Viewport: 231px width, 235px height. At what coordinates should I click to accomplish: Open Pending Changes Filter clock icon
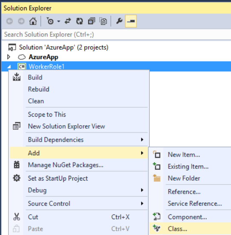[50, 21]
